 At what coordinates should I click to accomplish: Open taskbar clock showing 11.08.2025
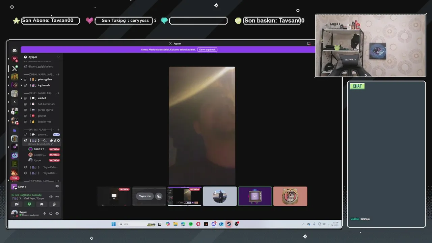[333, 224]
